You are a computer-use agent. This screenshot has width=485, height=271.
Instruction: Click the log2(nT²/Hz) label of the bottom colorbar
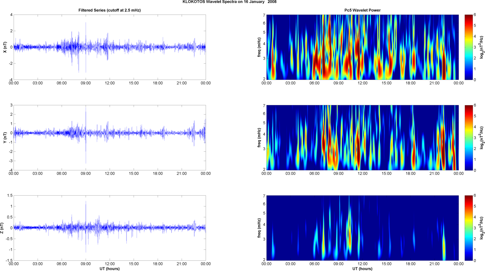pos(482,228)
